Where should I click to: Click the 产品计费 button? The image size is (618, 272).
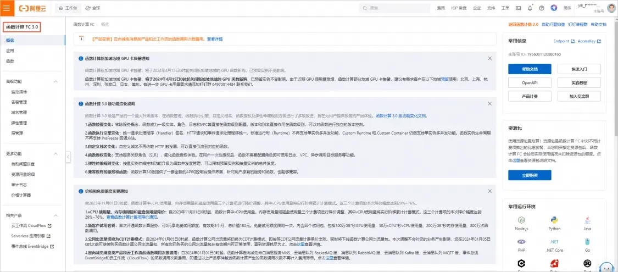click(x=530, y=96)
